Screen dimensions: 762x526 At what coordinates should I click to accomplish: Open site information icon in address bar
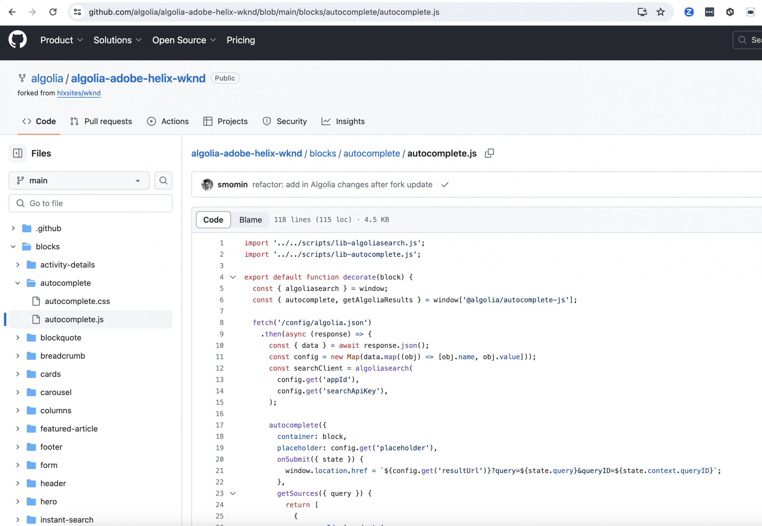click(x=77, y=12)
